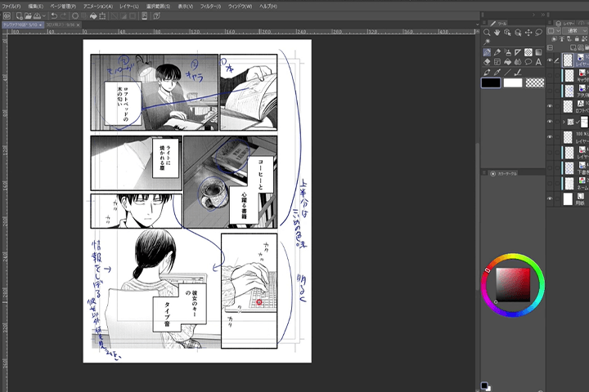Select the Auto Select magic wand tool

click(x=487, y=42)
